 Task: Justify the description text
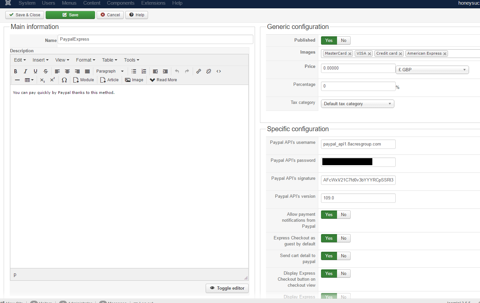(87, 71)
